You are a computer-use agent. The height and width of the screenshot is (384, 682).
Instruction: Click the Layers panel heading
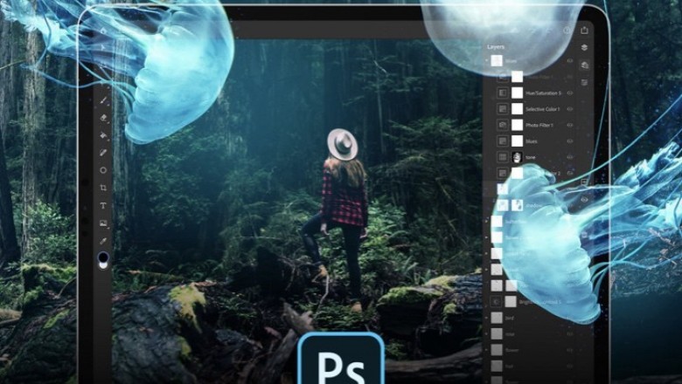496,46
